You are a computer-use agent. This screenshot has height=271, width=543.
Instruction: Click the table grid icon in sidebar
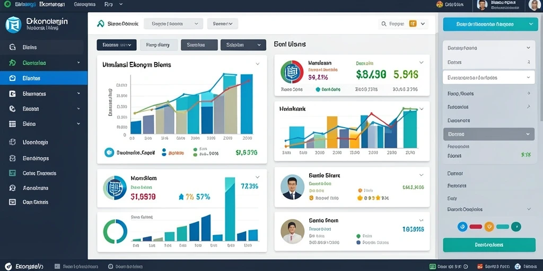click(13, 124)
